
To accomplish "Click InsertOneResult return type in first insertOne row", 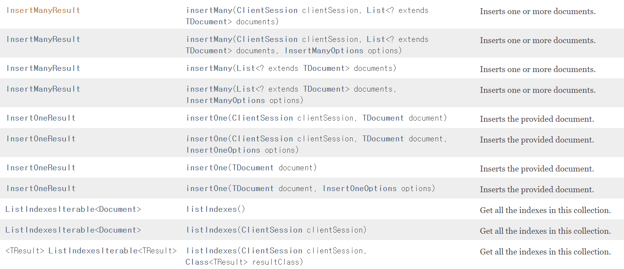I will (x=41, y=118).
